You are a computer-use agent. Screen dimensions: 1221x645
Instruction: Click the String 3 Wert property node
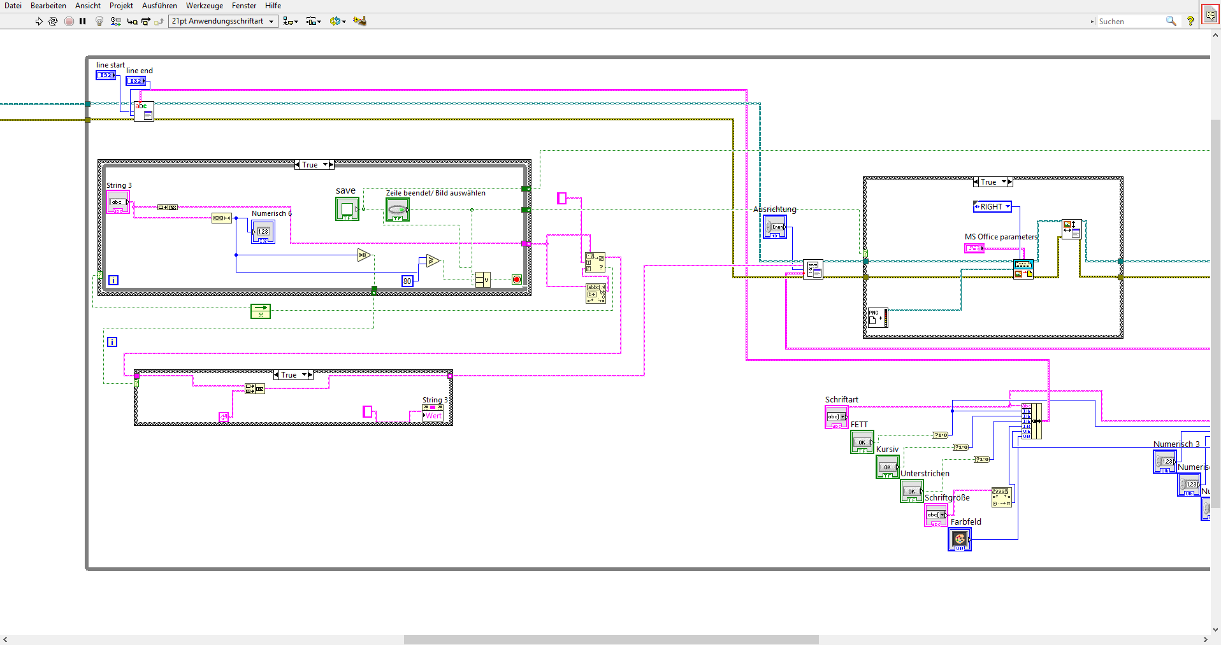click(433, 412)
